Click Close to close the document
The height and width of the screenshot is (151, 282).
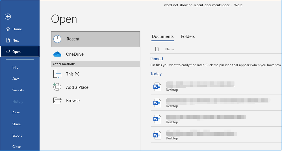(17, 147)
